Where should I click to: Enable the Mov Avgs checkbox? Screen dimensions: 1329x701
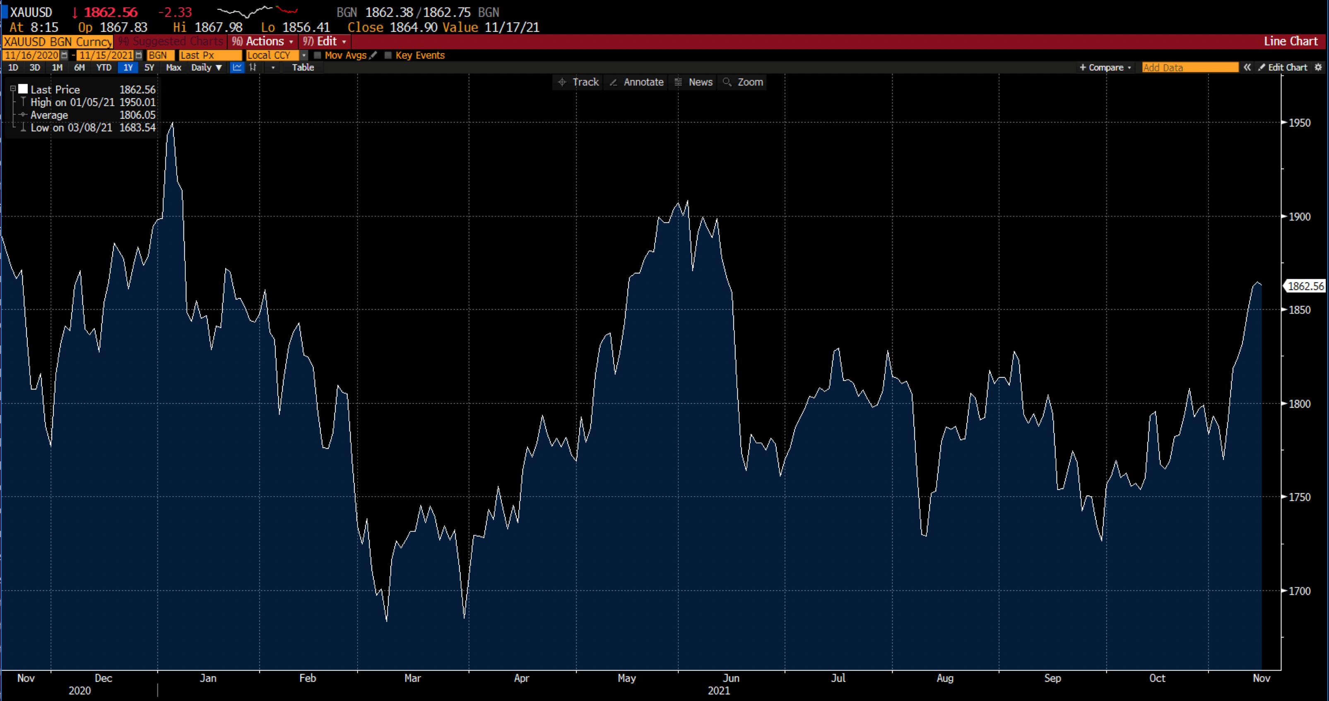(318, 55)
